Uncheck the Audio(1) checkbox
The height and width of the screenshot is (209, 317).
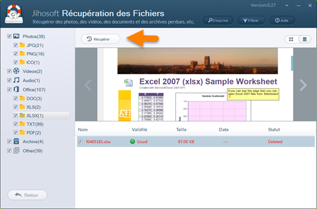9,80
